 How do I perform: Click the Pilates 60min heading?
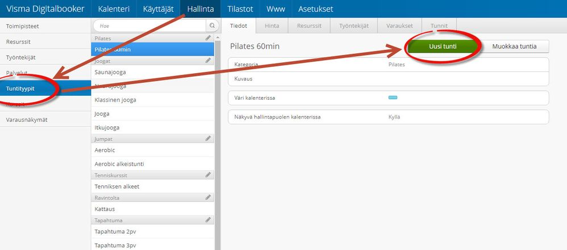pos(255,46)
